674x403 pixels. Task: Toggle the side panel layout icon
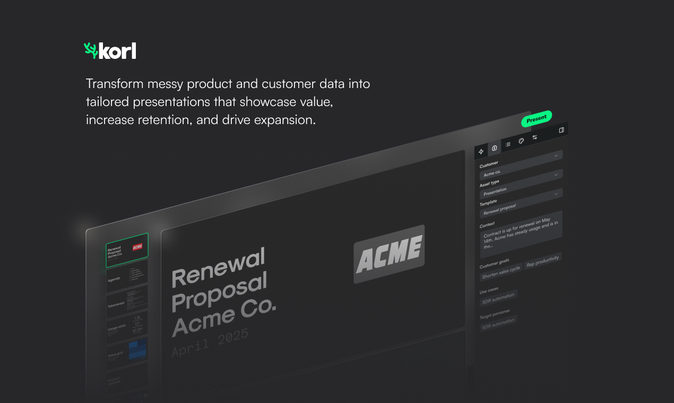click(x=561, y=130)
